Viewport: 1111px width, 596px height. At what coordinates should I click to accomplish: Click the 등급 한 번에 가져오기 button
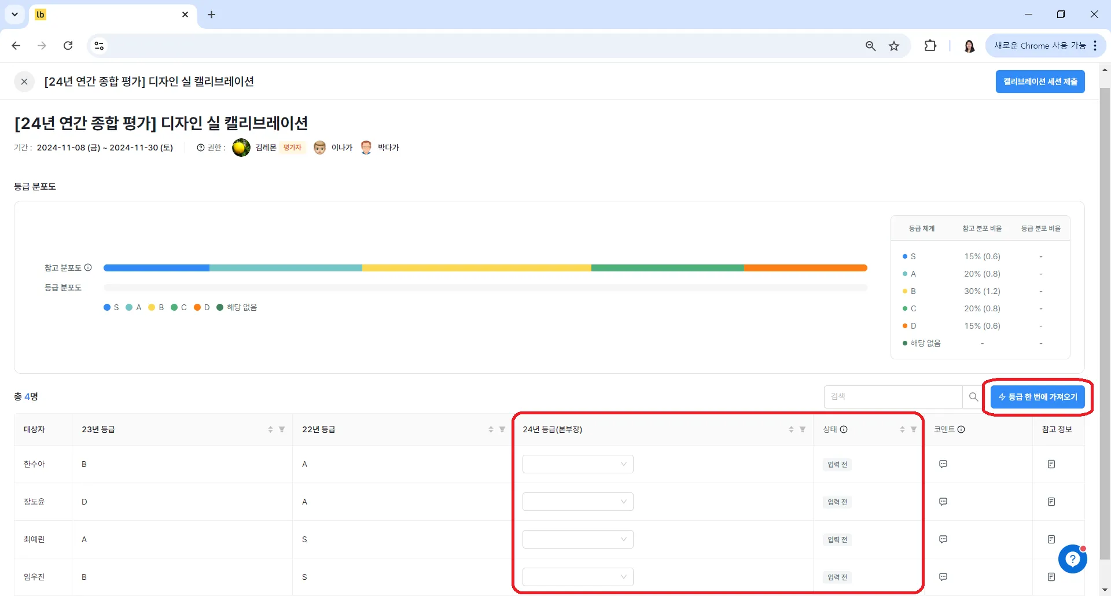pyautogui.click(x=1038, y=397)
